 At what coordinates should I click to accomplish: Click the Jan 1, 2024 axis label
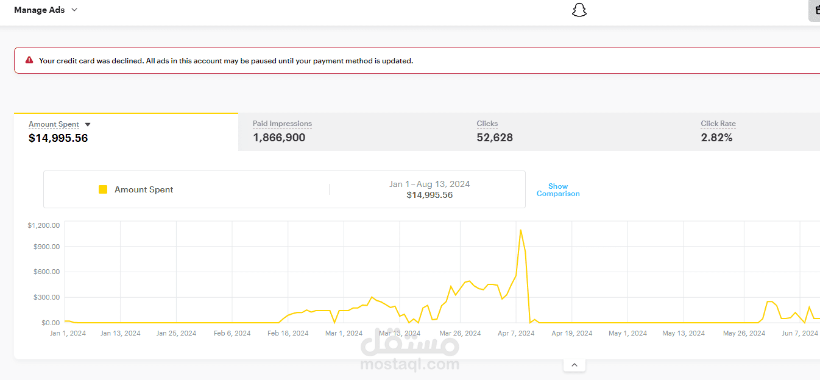pyautogui.click(x=68, y=333)
